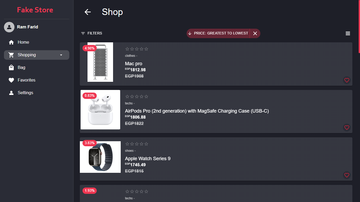
Task: Go to Home in the sidebar
Action: 23,42
